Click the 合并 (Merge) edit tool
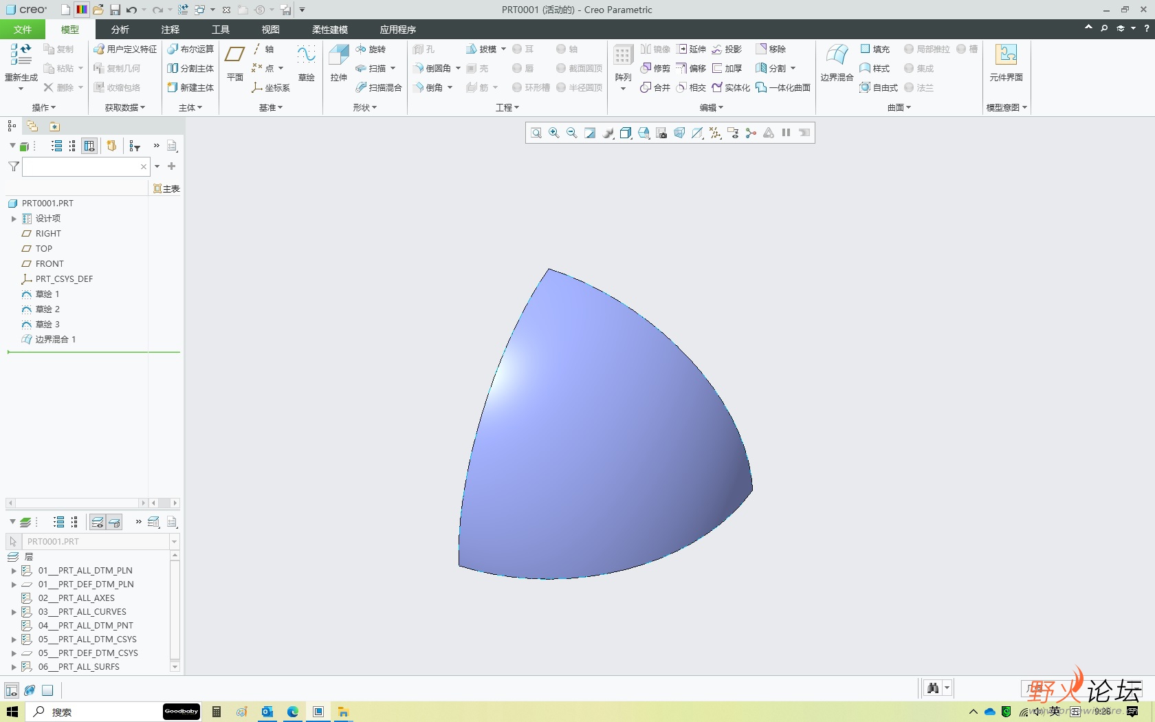 [655, 88]
